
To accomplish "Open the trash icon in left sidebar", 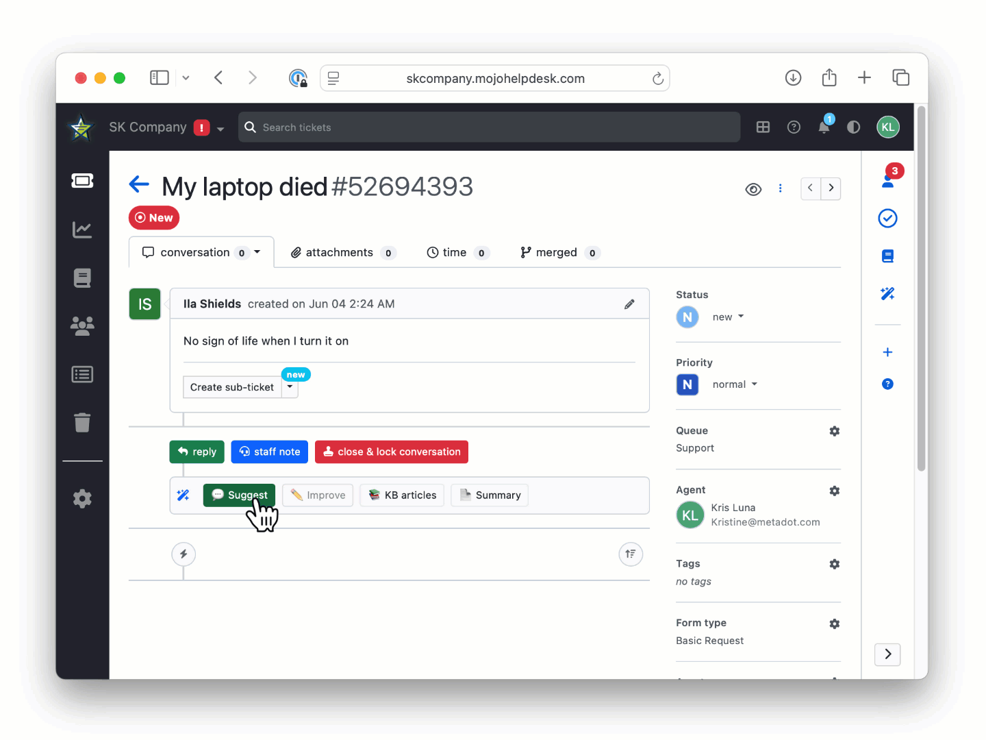I will coord(82,423).
